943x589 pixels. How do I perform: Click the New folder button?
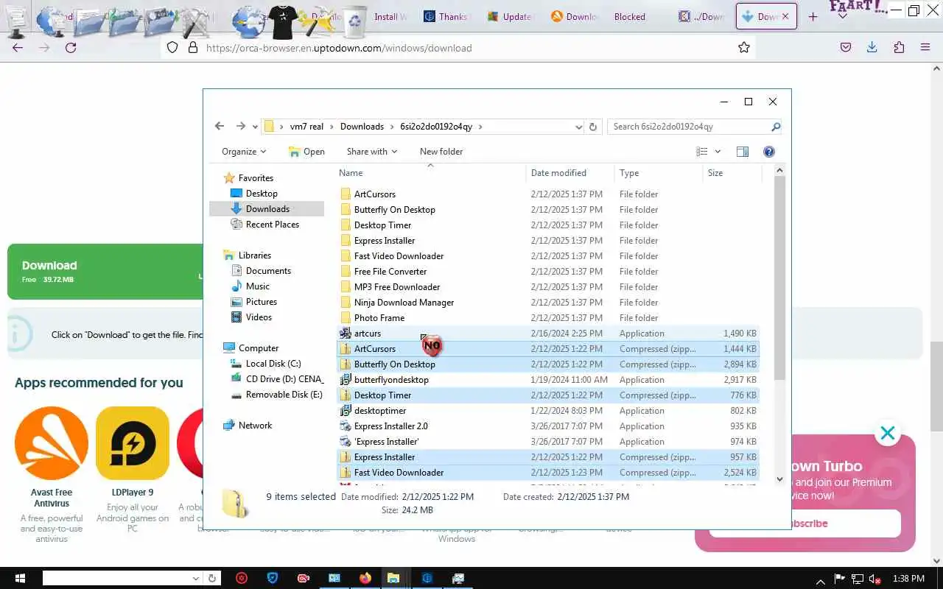(441, 152)
